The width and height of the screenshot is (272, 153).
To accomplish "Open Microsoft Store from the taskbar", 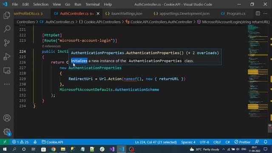I will 43,149.
